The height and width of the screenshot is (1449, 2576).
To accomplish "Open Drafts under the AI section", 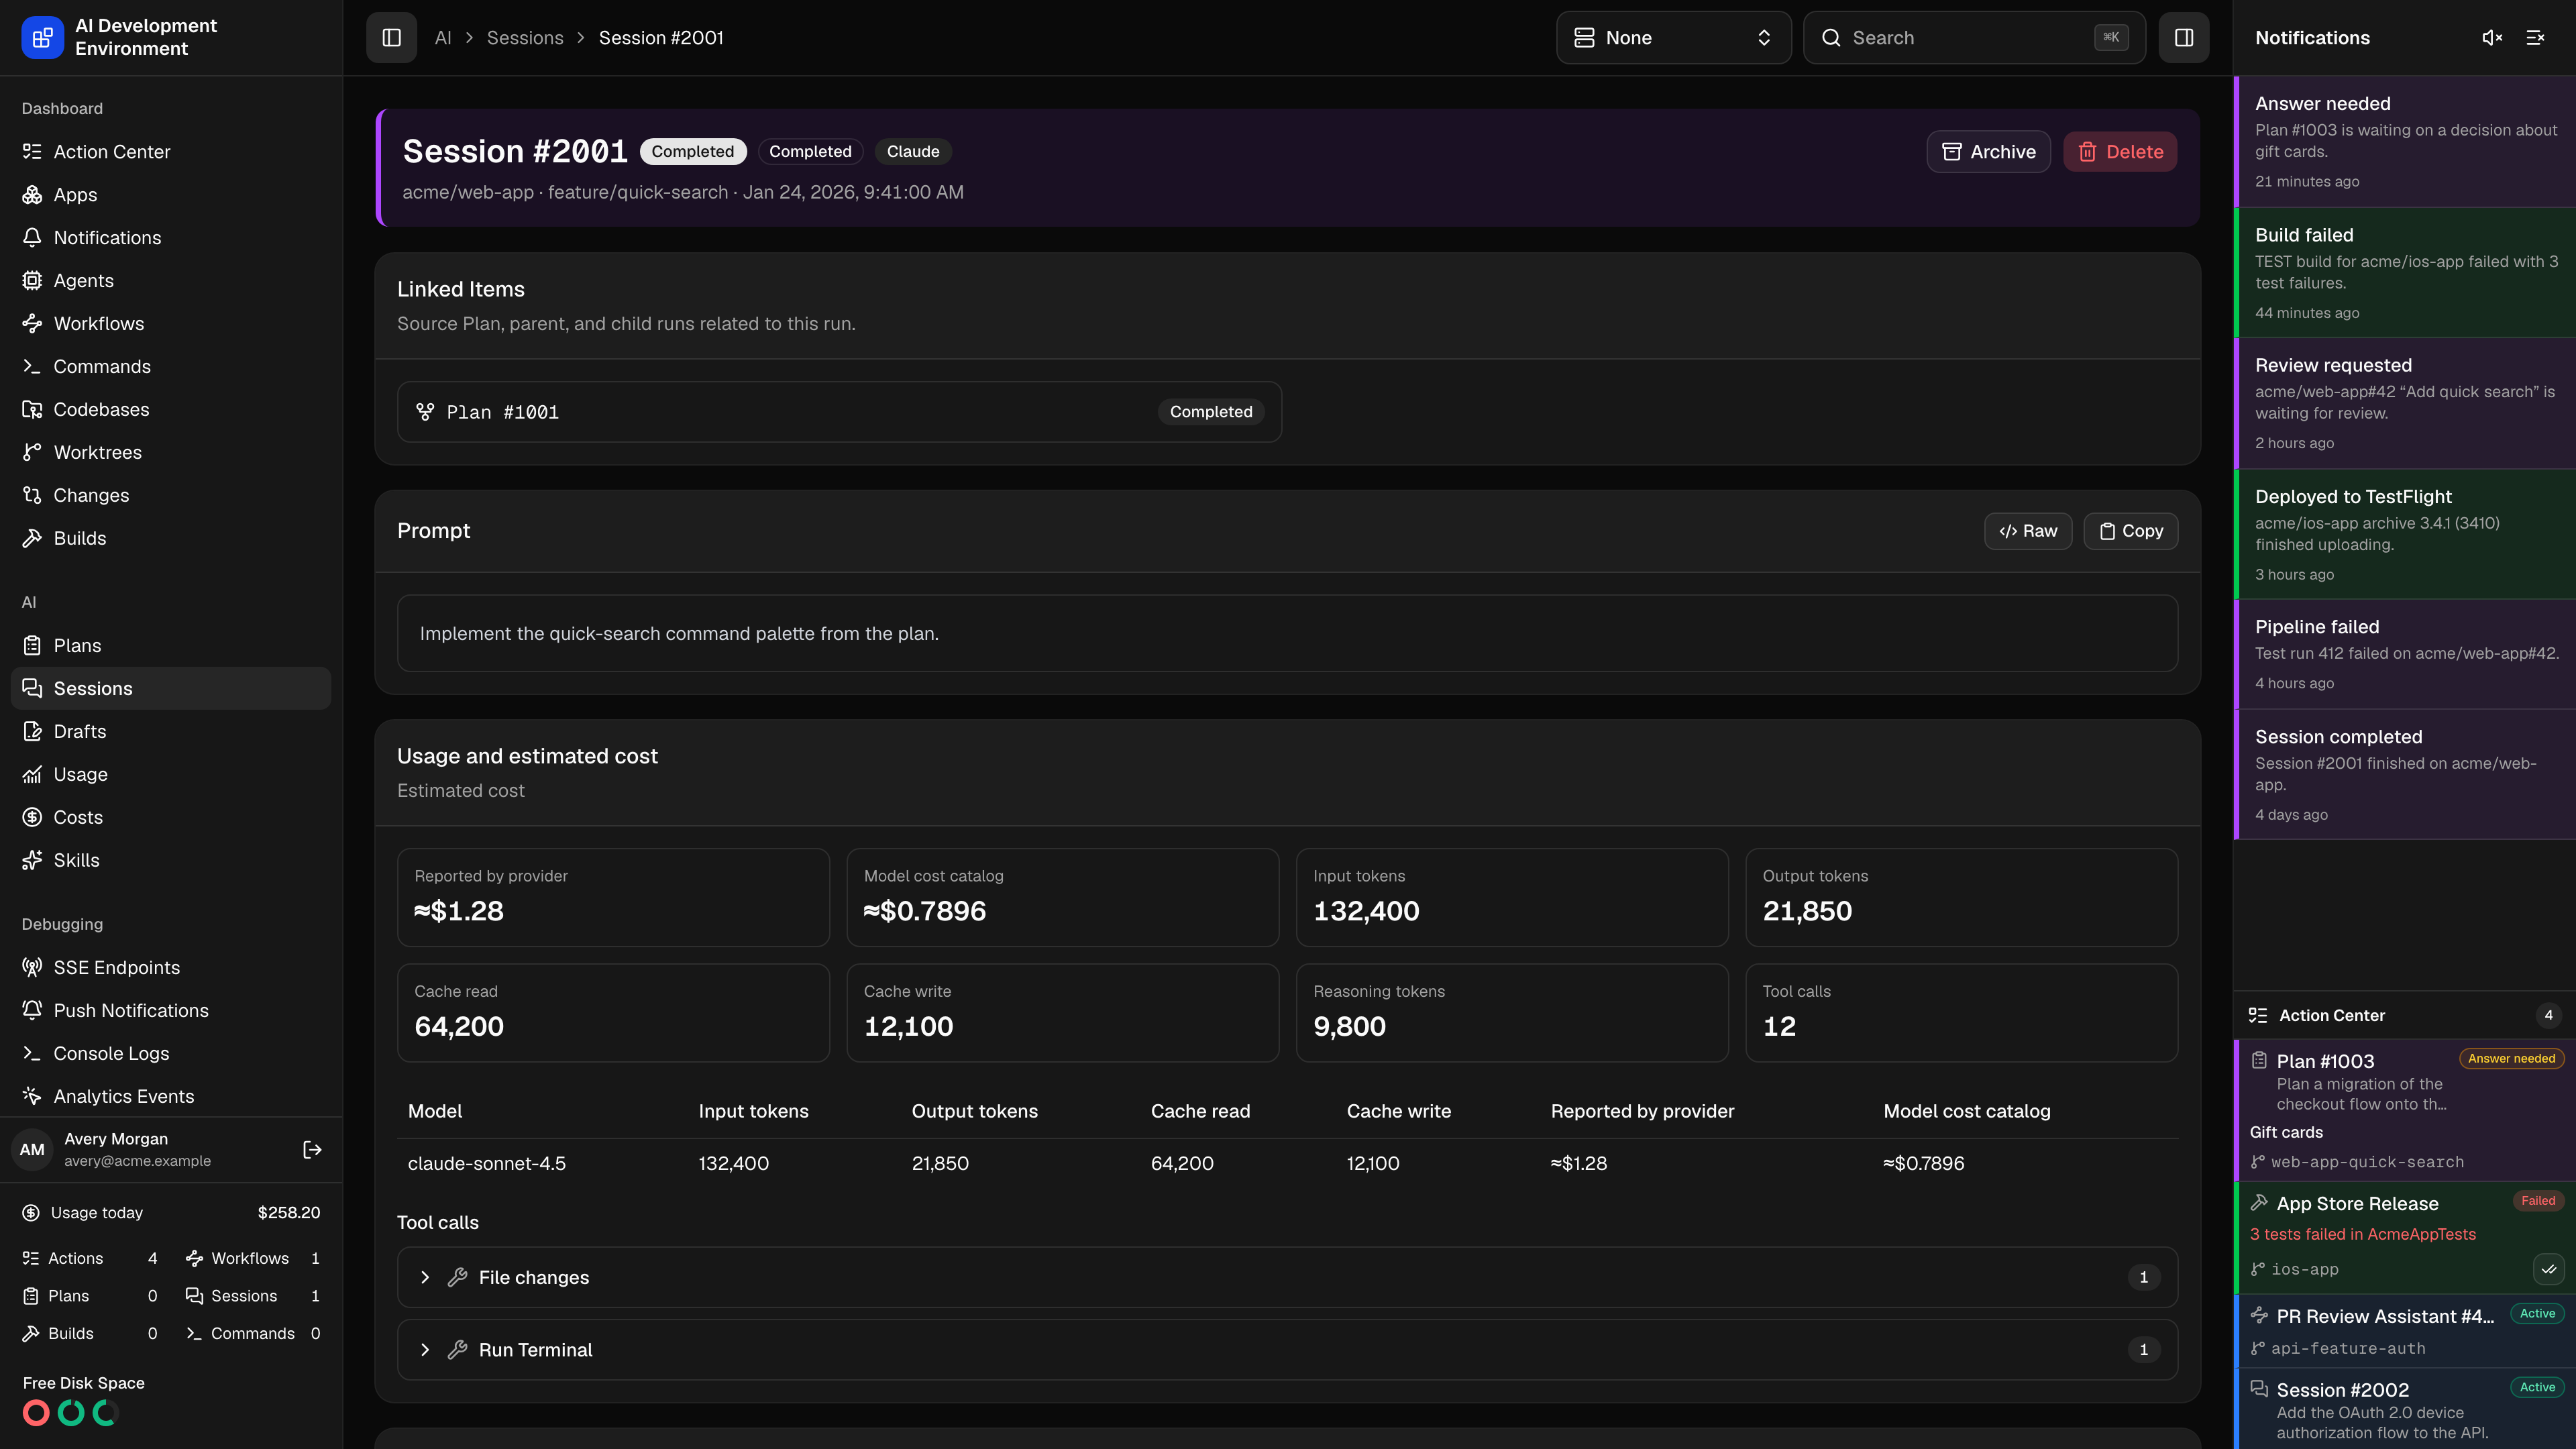I will click(171, 732).
